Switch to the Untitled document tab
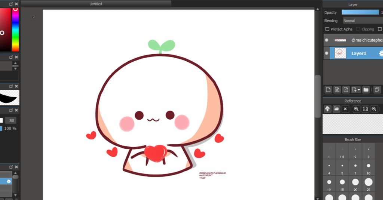 coord(96,4)
